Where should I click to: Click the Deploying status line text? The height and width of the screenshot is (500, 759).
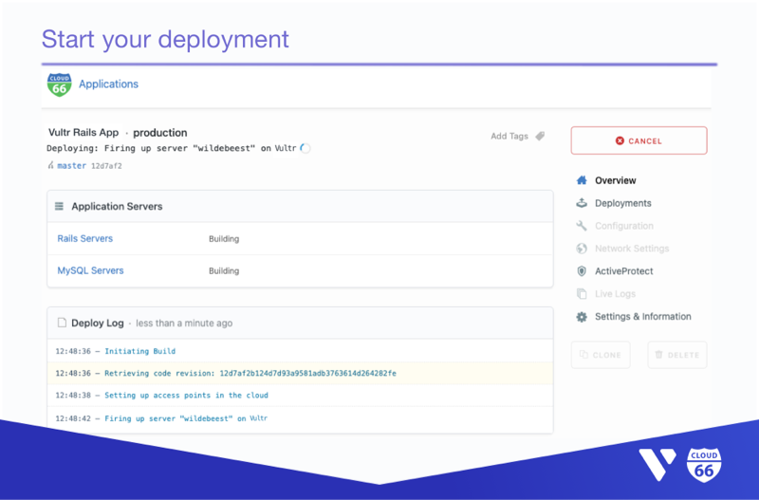(x=172, y=148)
